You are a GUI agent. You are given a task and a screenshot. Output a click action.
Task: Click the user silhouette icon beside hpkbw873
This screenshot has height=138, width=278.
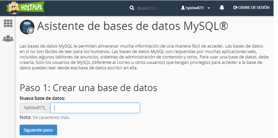[183, 8]
